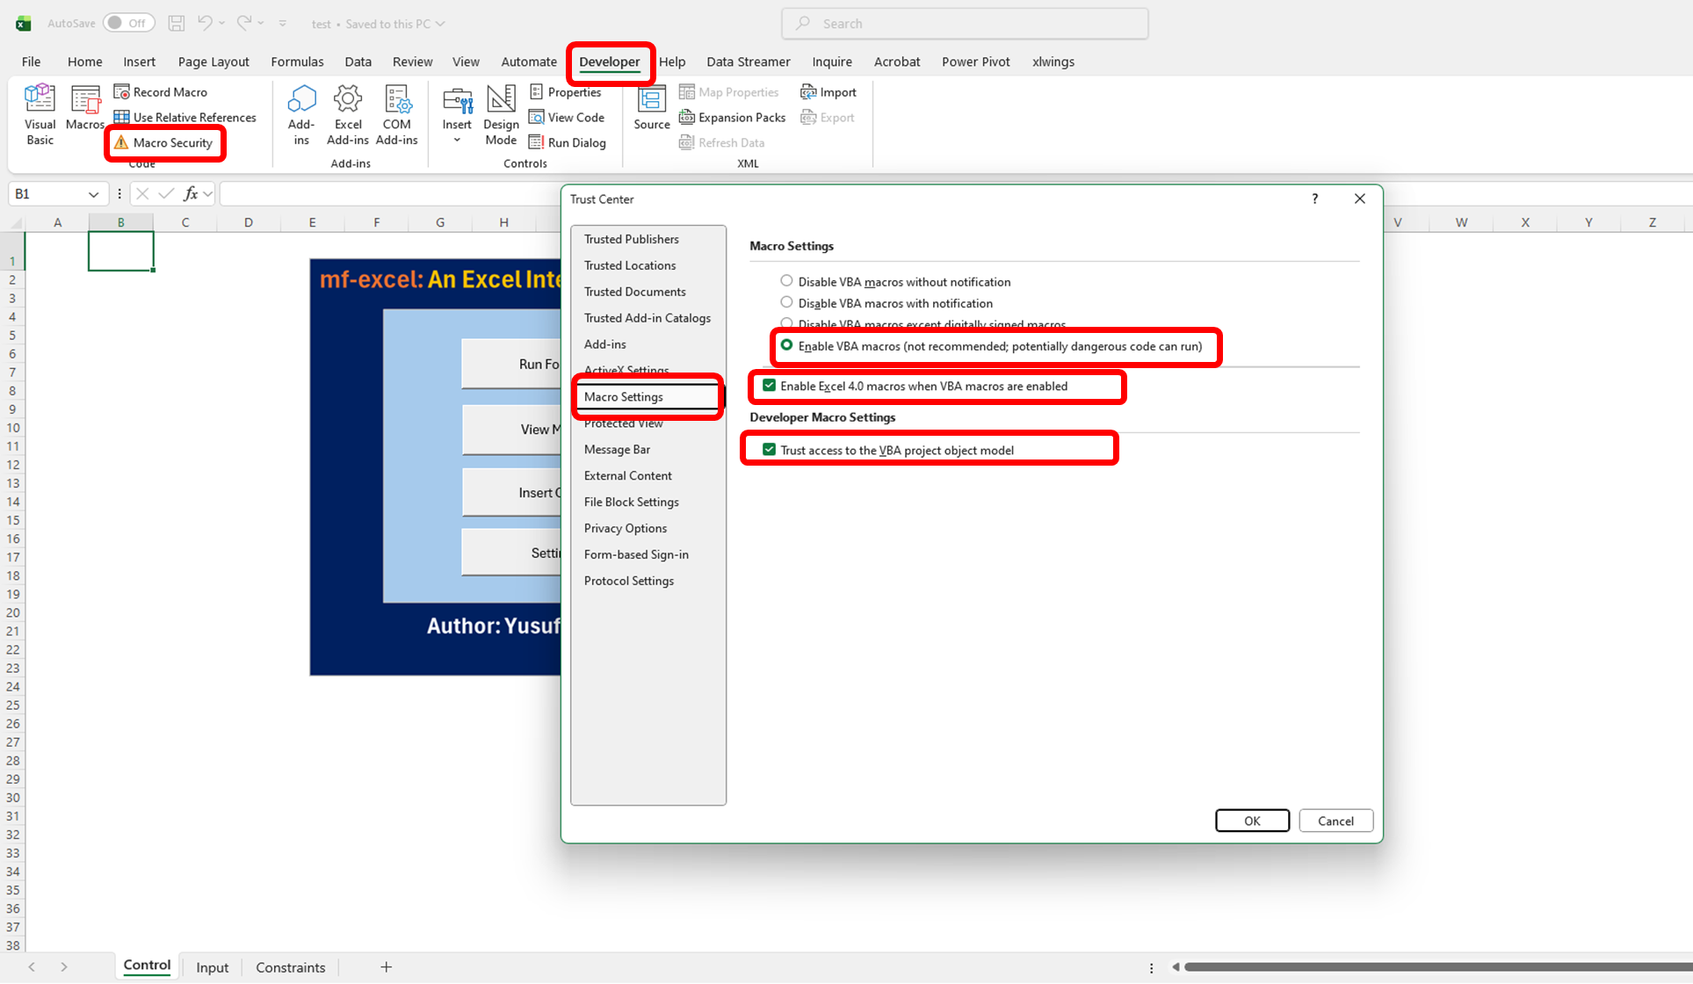Click OK in Trust Center
This screenshot has width=1693, height=984.
pos(1252,821)
